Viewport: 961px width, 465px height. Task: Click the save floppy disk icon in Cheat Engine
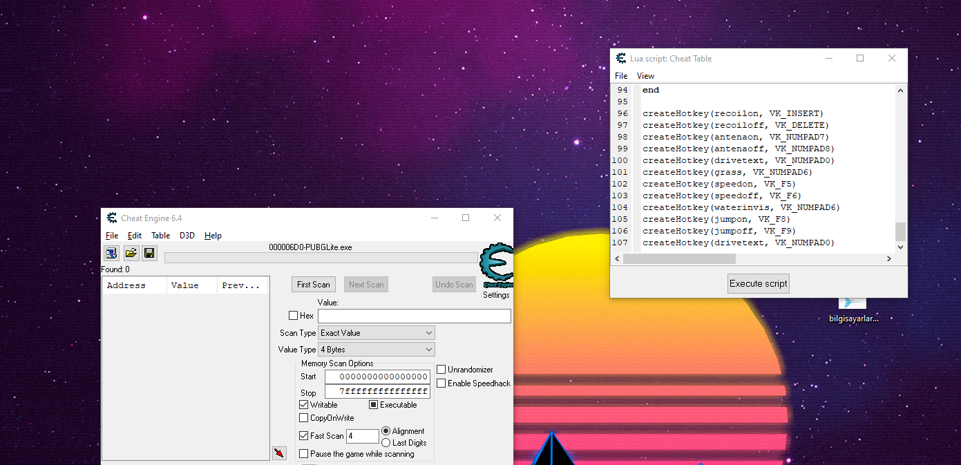(x=149, y=253)
